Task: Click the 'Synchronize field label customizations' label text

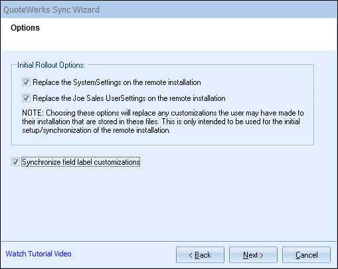Action: (81, 162)
